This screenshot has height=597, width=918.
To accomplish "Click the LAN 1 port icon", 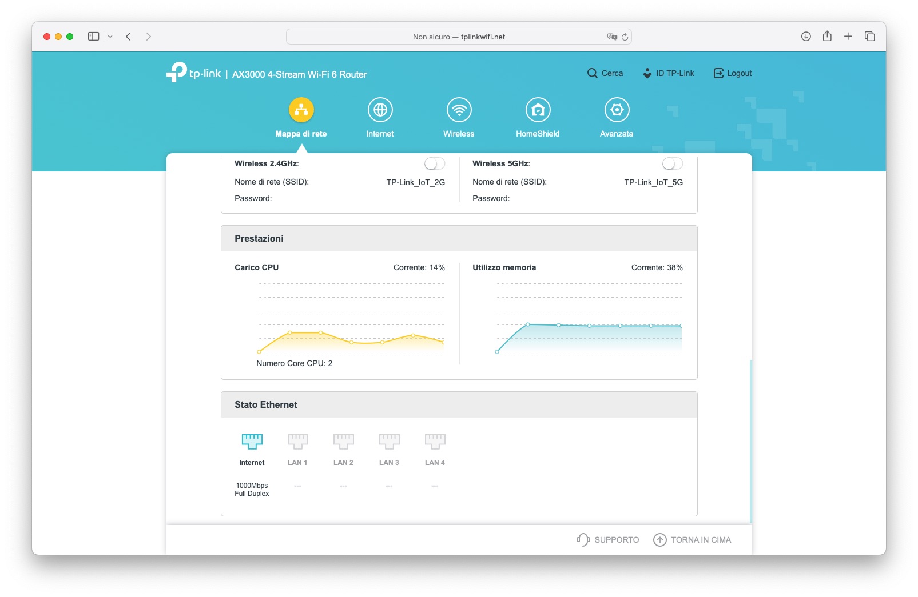I will coord(297,441).
